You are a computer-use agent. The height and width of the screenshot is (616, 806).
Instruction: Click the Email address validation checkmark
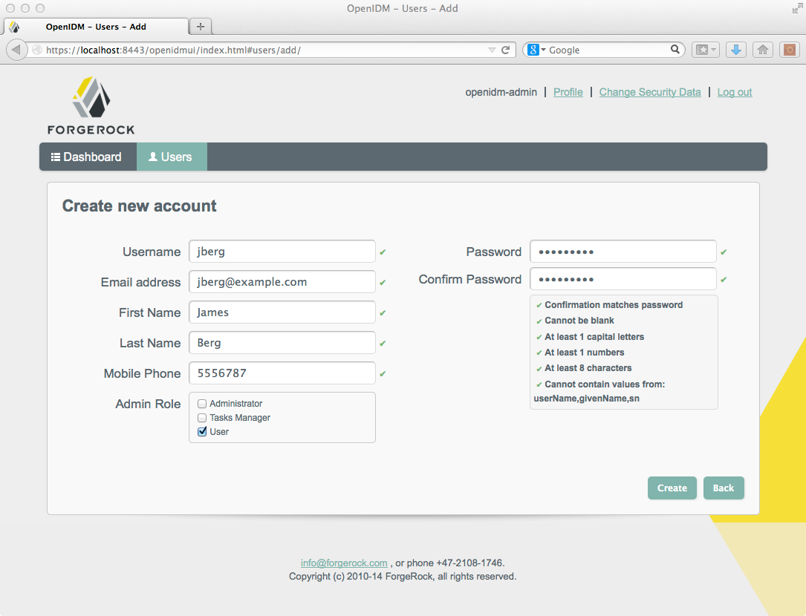383,283
